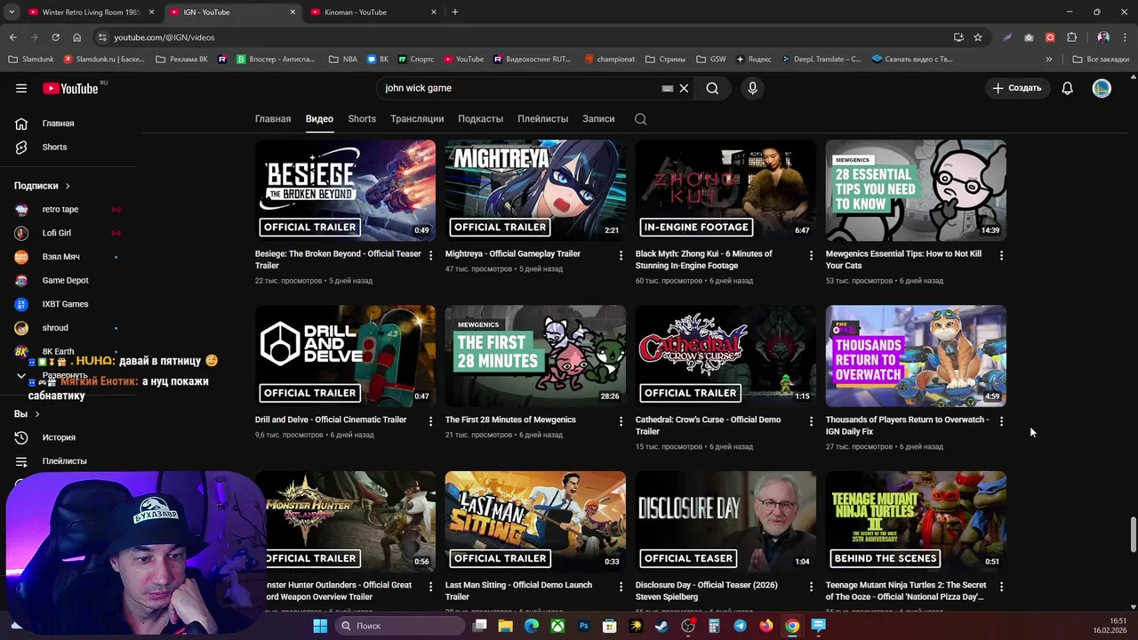
Task: Play the Besiege Broken Beyond thumbnail
Action: 345,190
